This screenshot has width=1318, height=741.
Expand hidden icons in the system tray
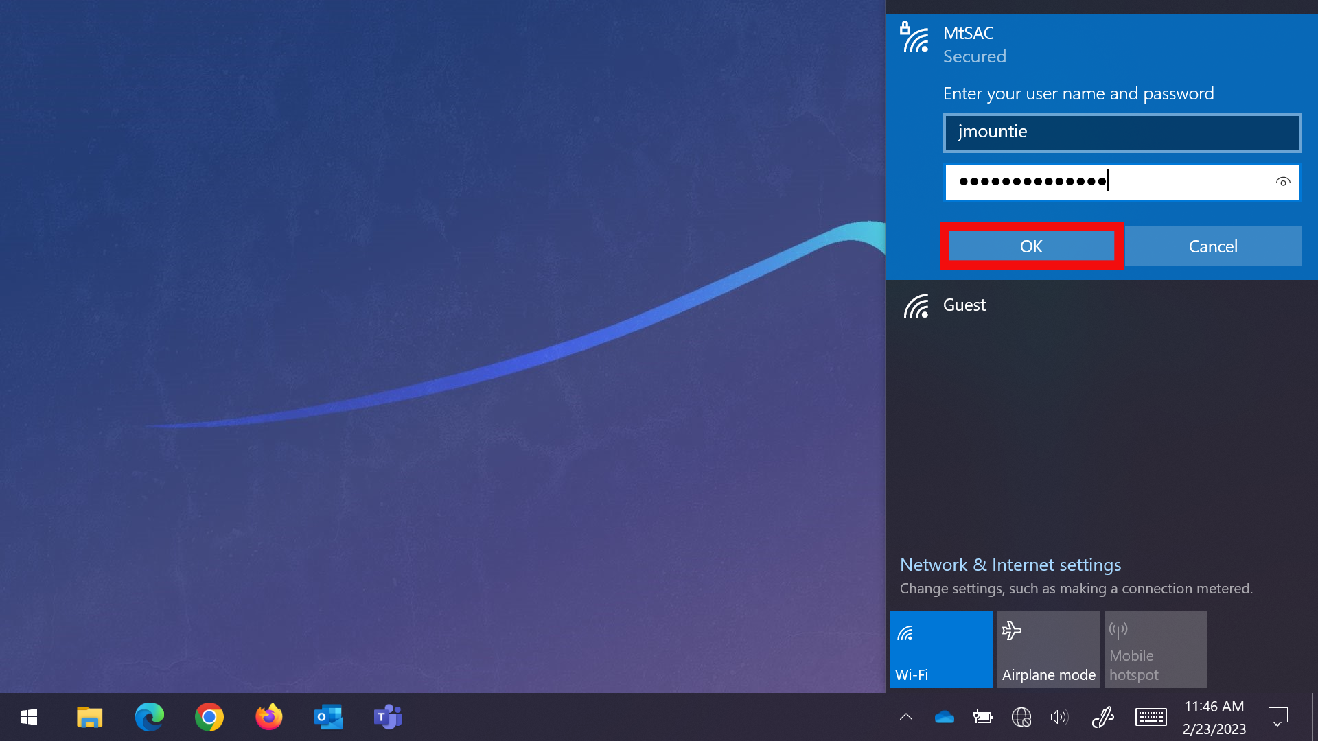point(905,717)
